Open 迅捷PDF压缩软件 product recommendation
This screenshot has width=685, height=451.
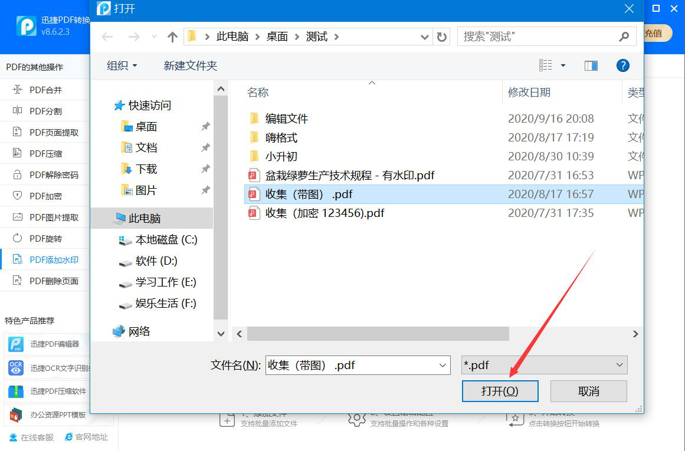coord(47,391)
